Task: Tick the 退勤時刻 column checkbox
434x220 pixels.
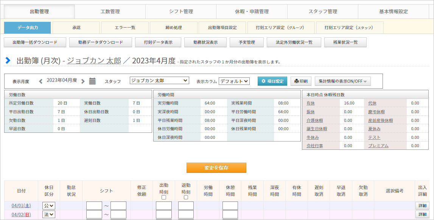Action: [x=186, y=197]
